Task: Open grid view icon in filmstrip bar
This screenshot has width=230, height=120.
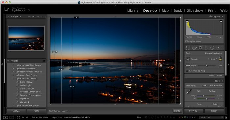Action: click(x=19, y=117)
